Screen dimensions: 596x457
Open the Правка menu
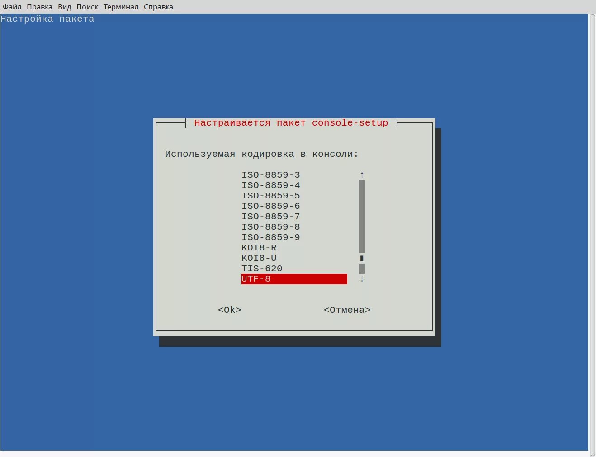39,7
